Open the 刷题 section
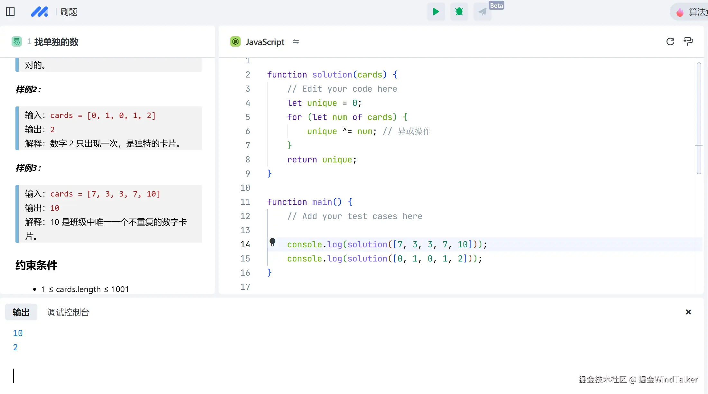This screenshot has height=394, width=708. coord(69,12)
